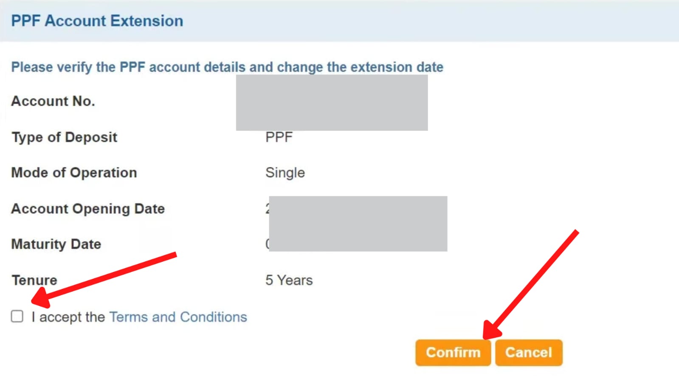Select the 'Maturity Date' label
679x382 pixels.
(x=56, y=244)
